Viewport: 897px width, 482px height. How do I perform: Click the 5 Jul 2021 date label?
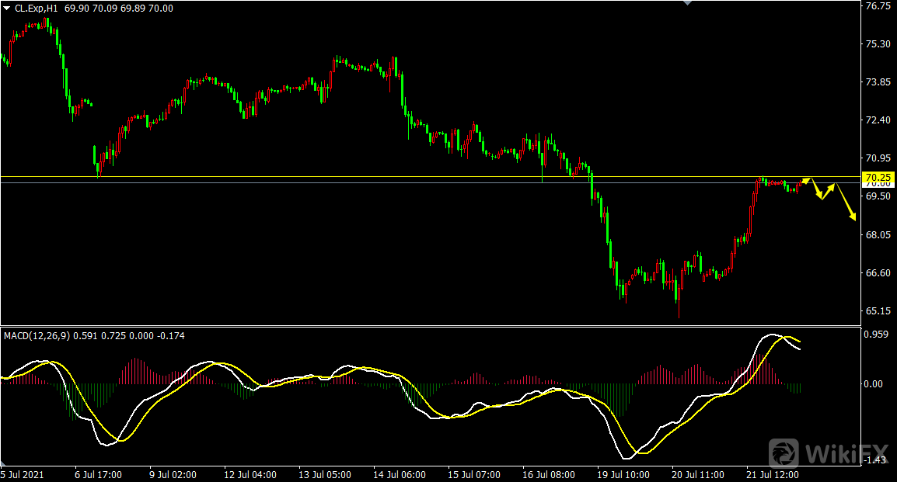pyautogui.click(x=23, y=473)
